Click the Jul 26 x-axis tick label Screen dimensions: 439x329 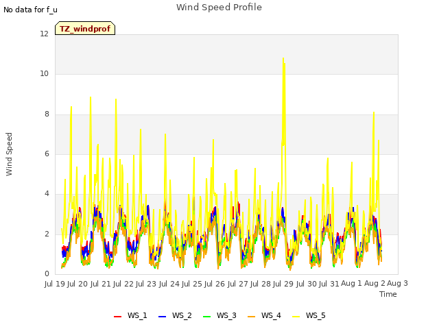(x=215, y=284)
